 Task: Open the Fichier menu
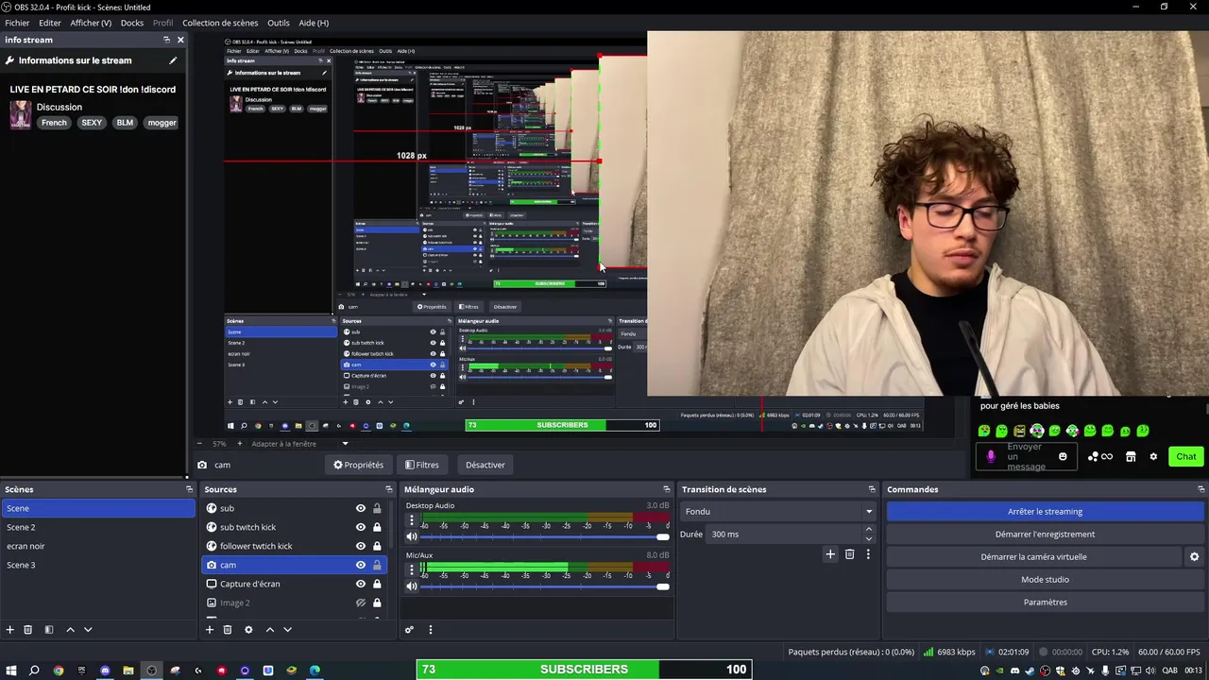click(x=17, y=23)
